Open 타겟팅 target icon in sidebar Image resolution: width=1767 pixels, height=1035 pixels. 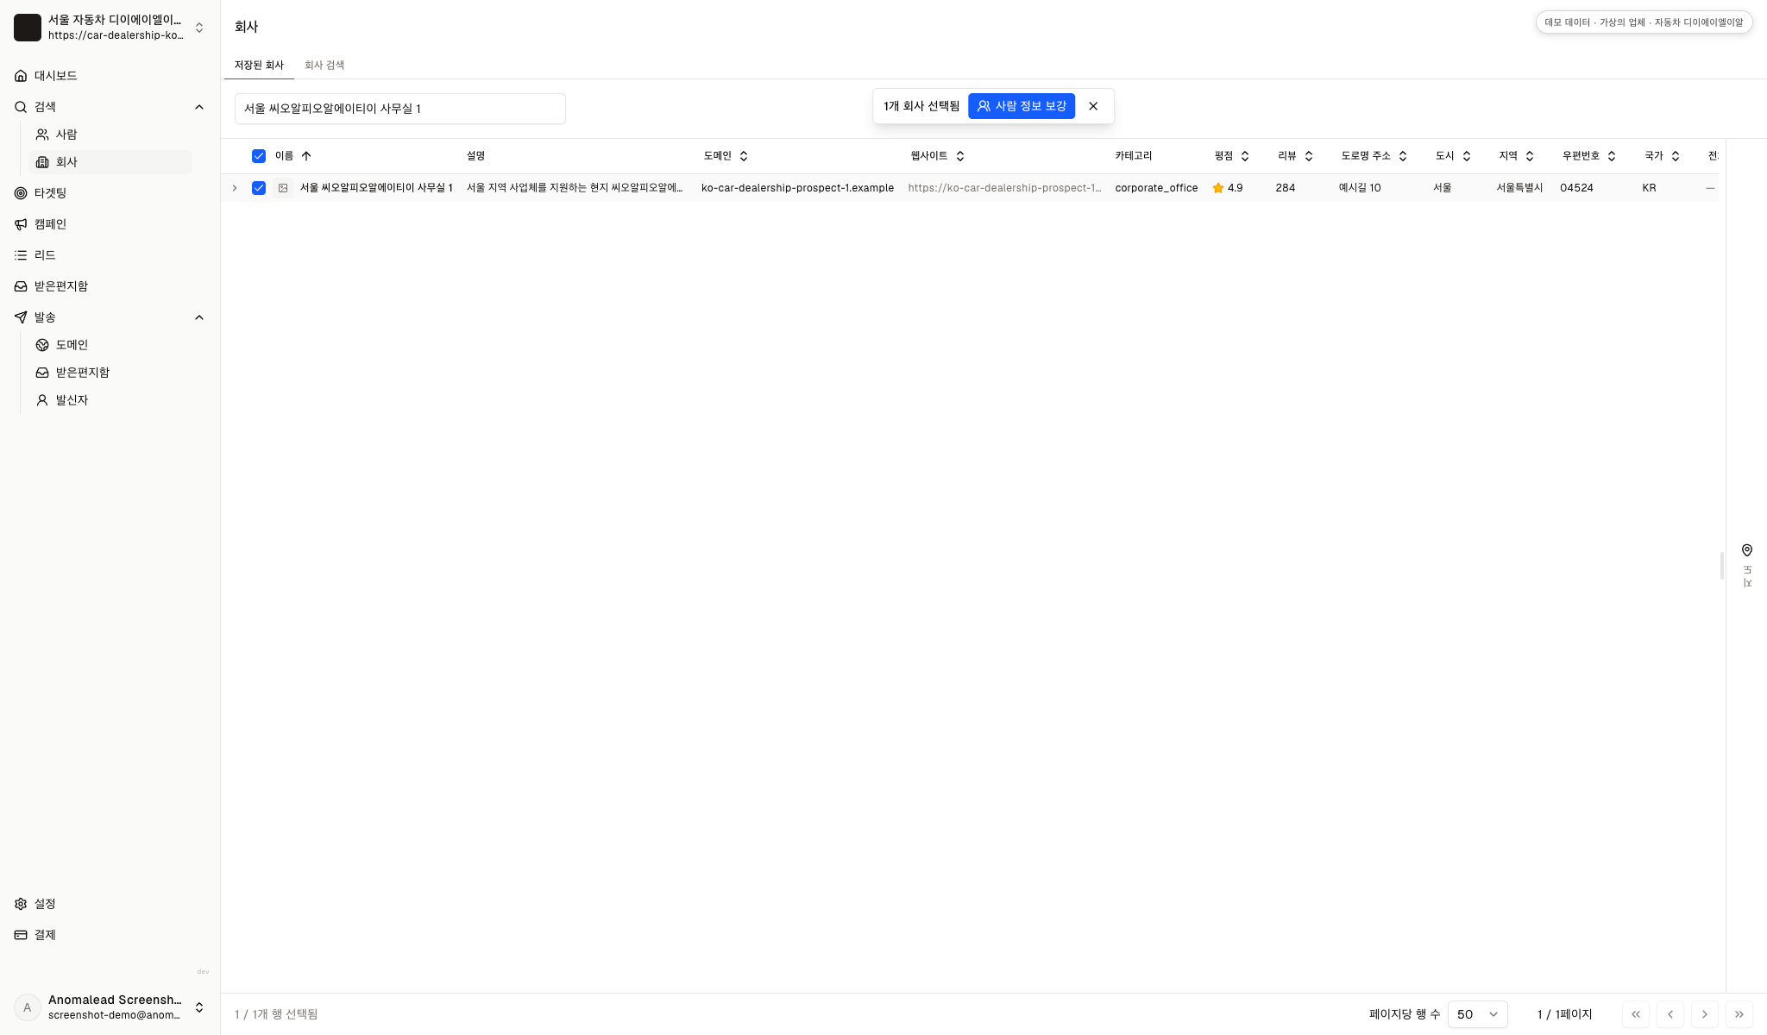[x=21, y=193]
